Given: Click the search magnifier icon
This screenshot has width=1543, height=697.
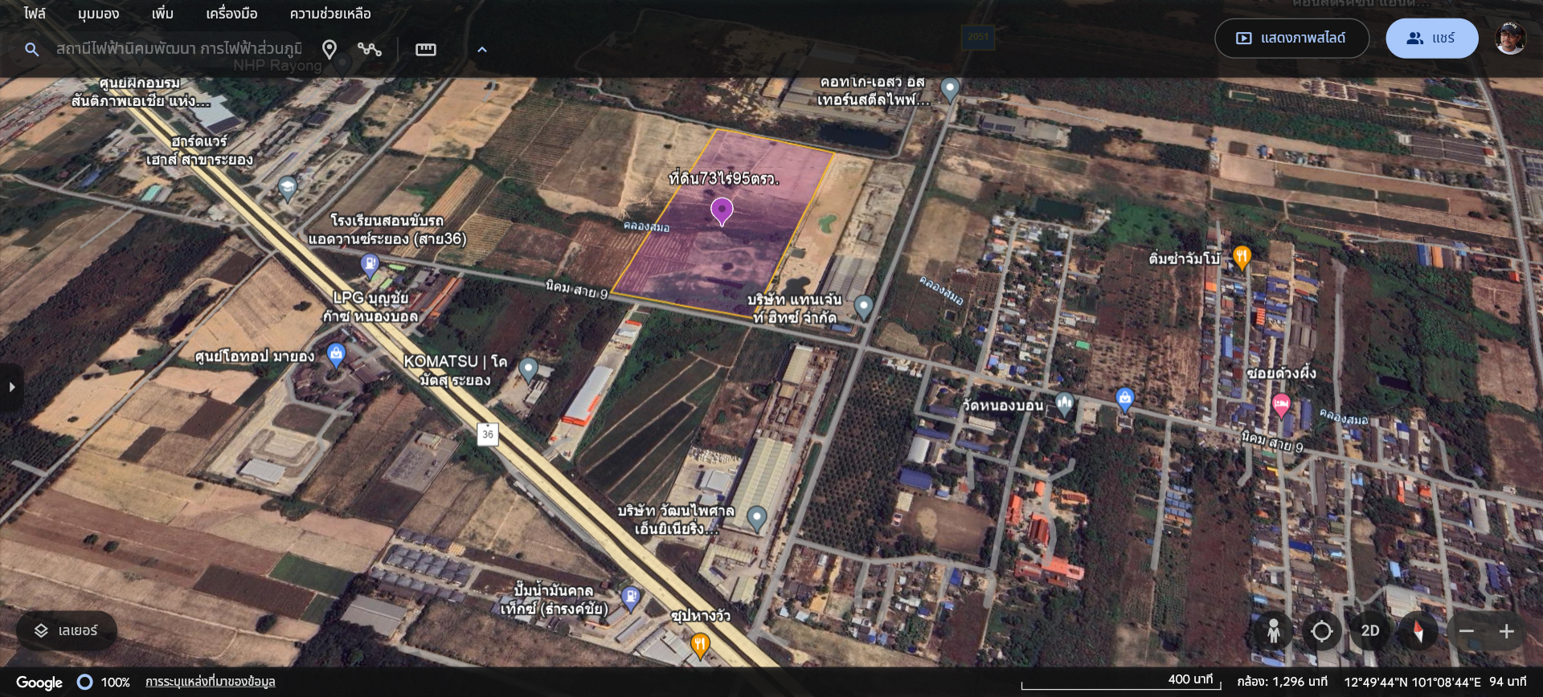Looking at the screenshot, I should click(32, 49).
